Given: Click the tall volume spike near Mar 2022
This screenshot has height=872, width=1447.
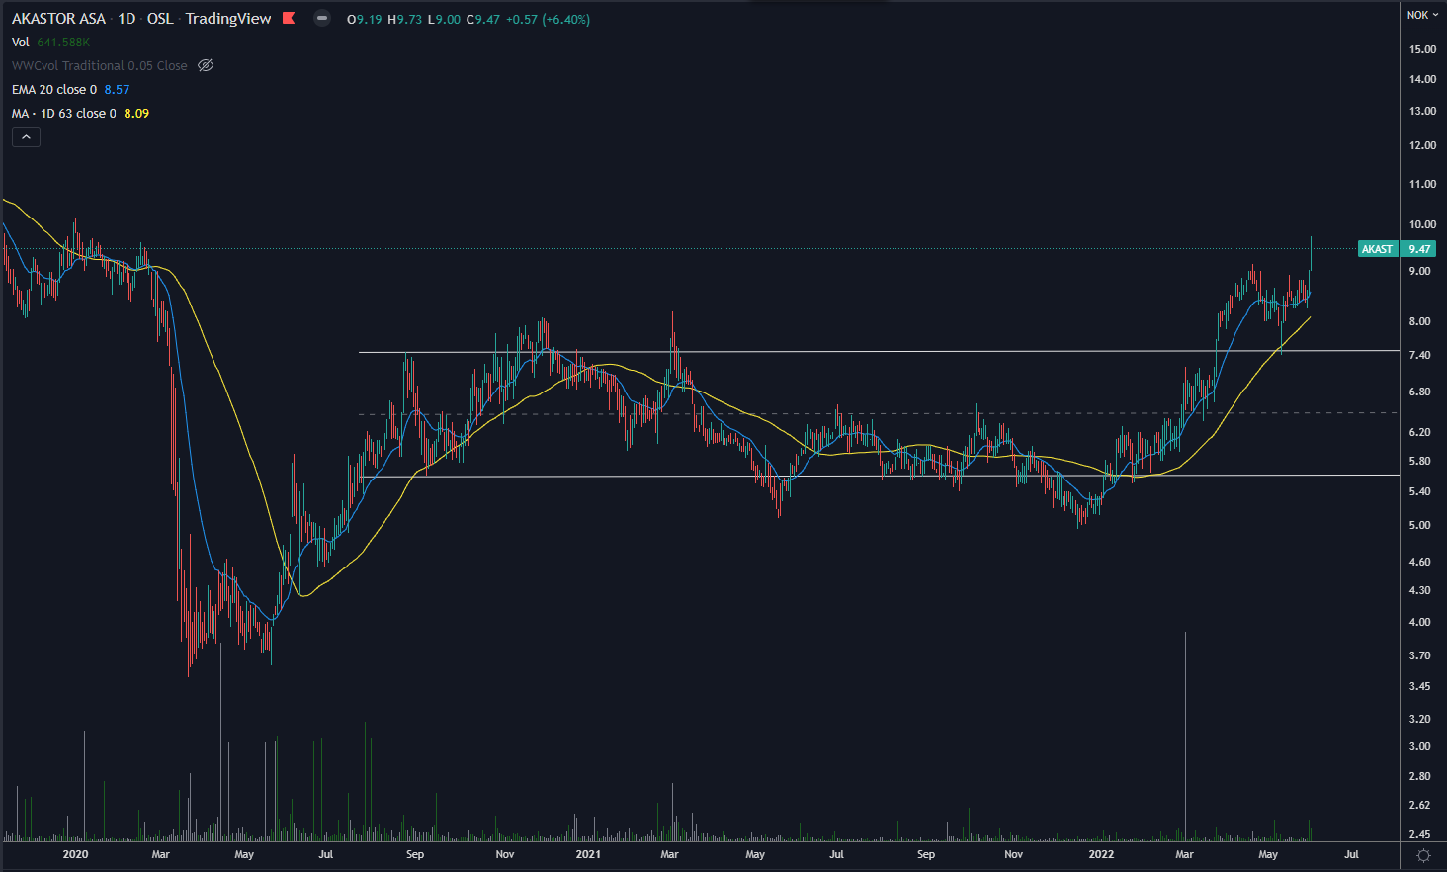Looking at the screenshot, I should coord(1185,736).
